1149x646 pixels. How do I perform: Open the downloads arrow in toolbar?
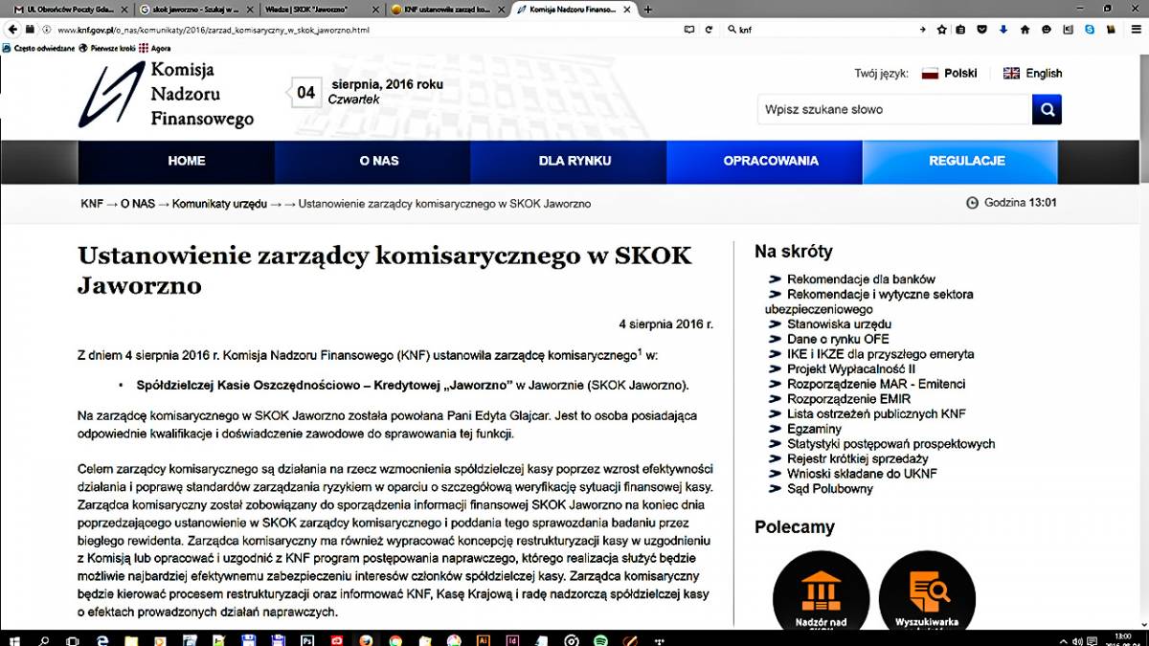tap(1003, 30)
